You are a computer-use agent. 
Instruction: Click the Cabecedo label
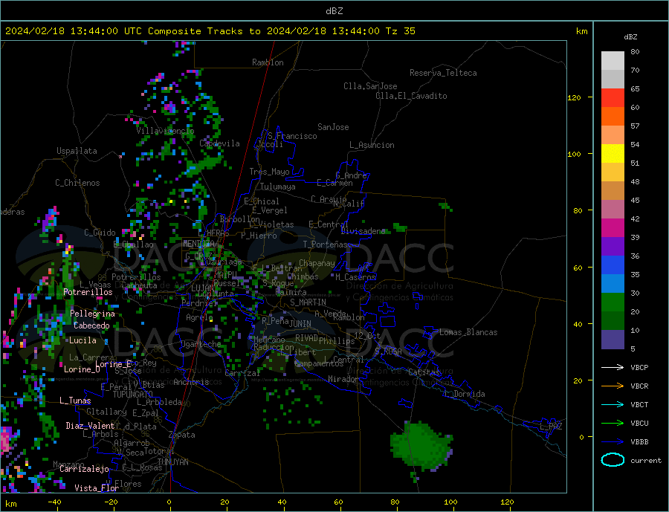pos(91,325)
